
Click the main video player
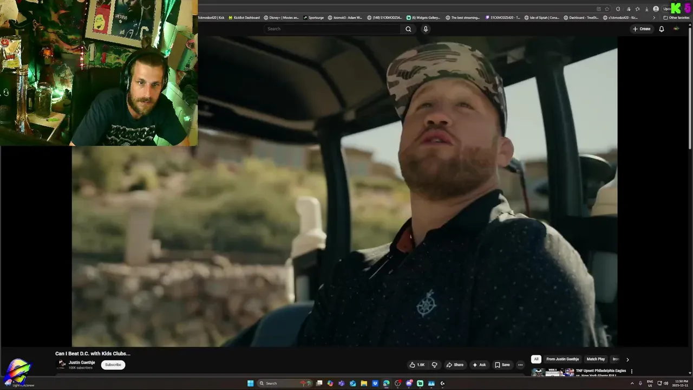pyautogui.click(x=344, y=191)
